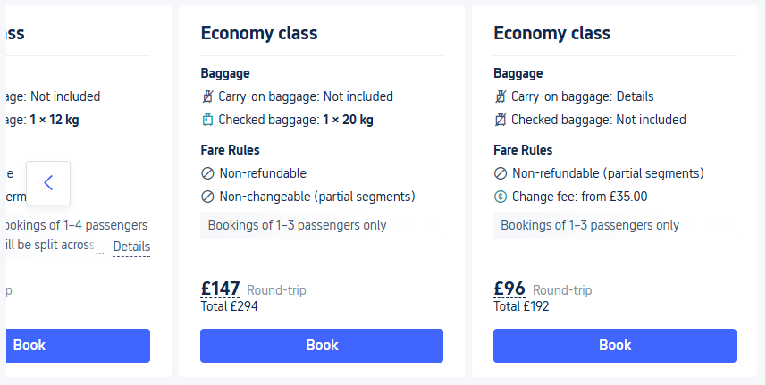The height and width of the screenshot is (385, 766).
Task: Show price breakdown for £147 fare
Action: pos(221,289)
